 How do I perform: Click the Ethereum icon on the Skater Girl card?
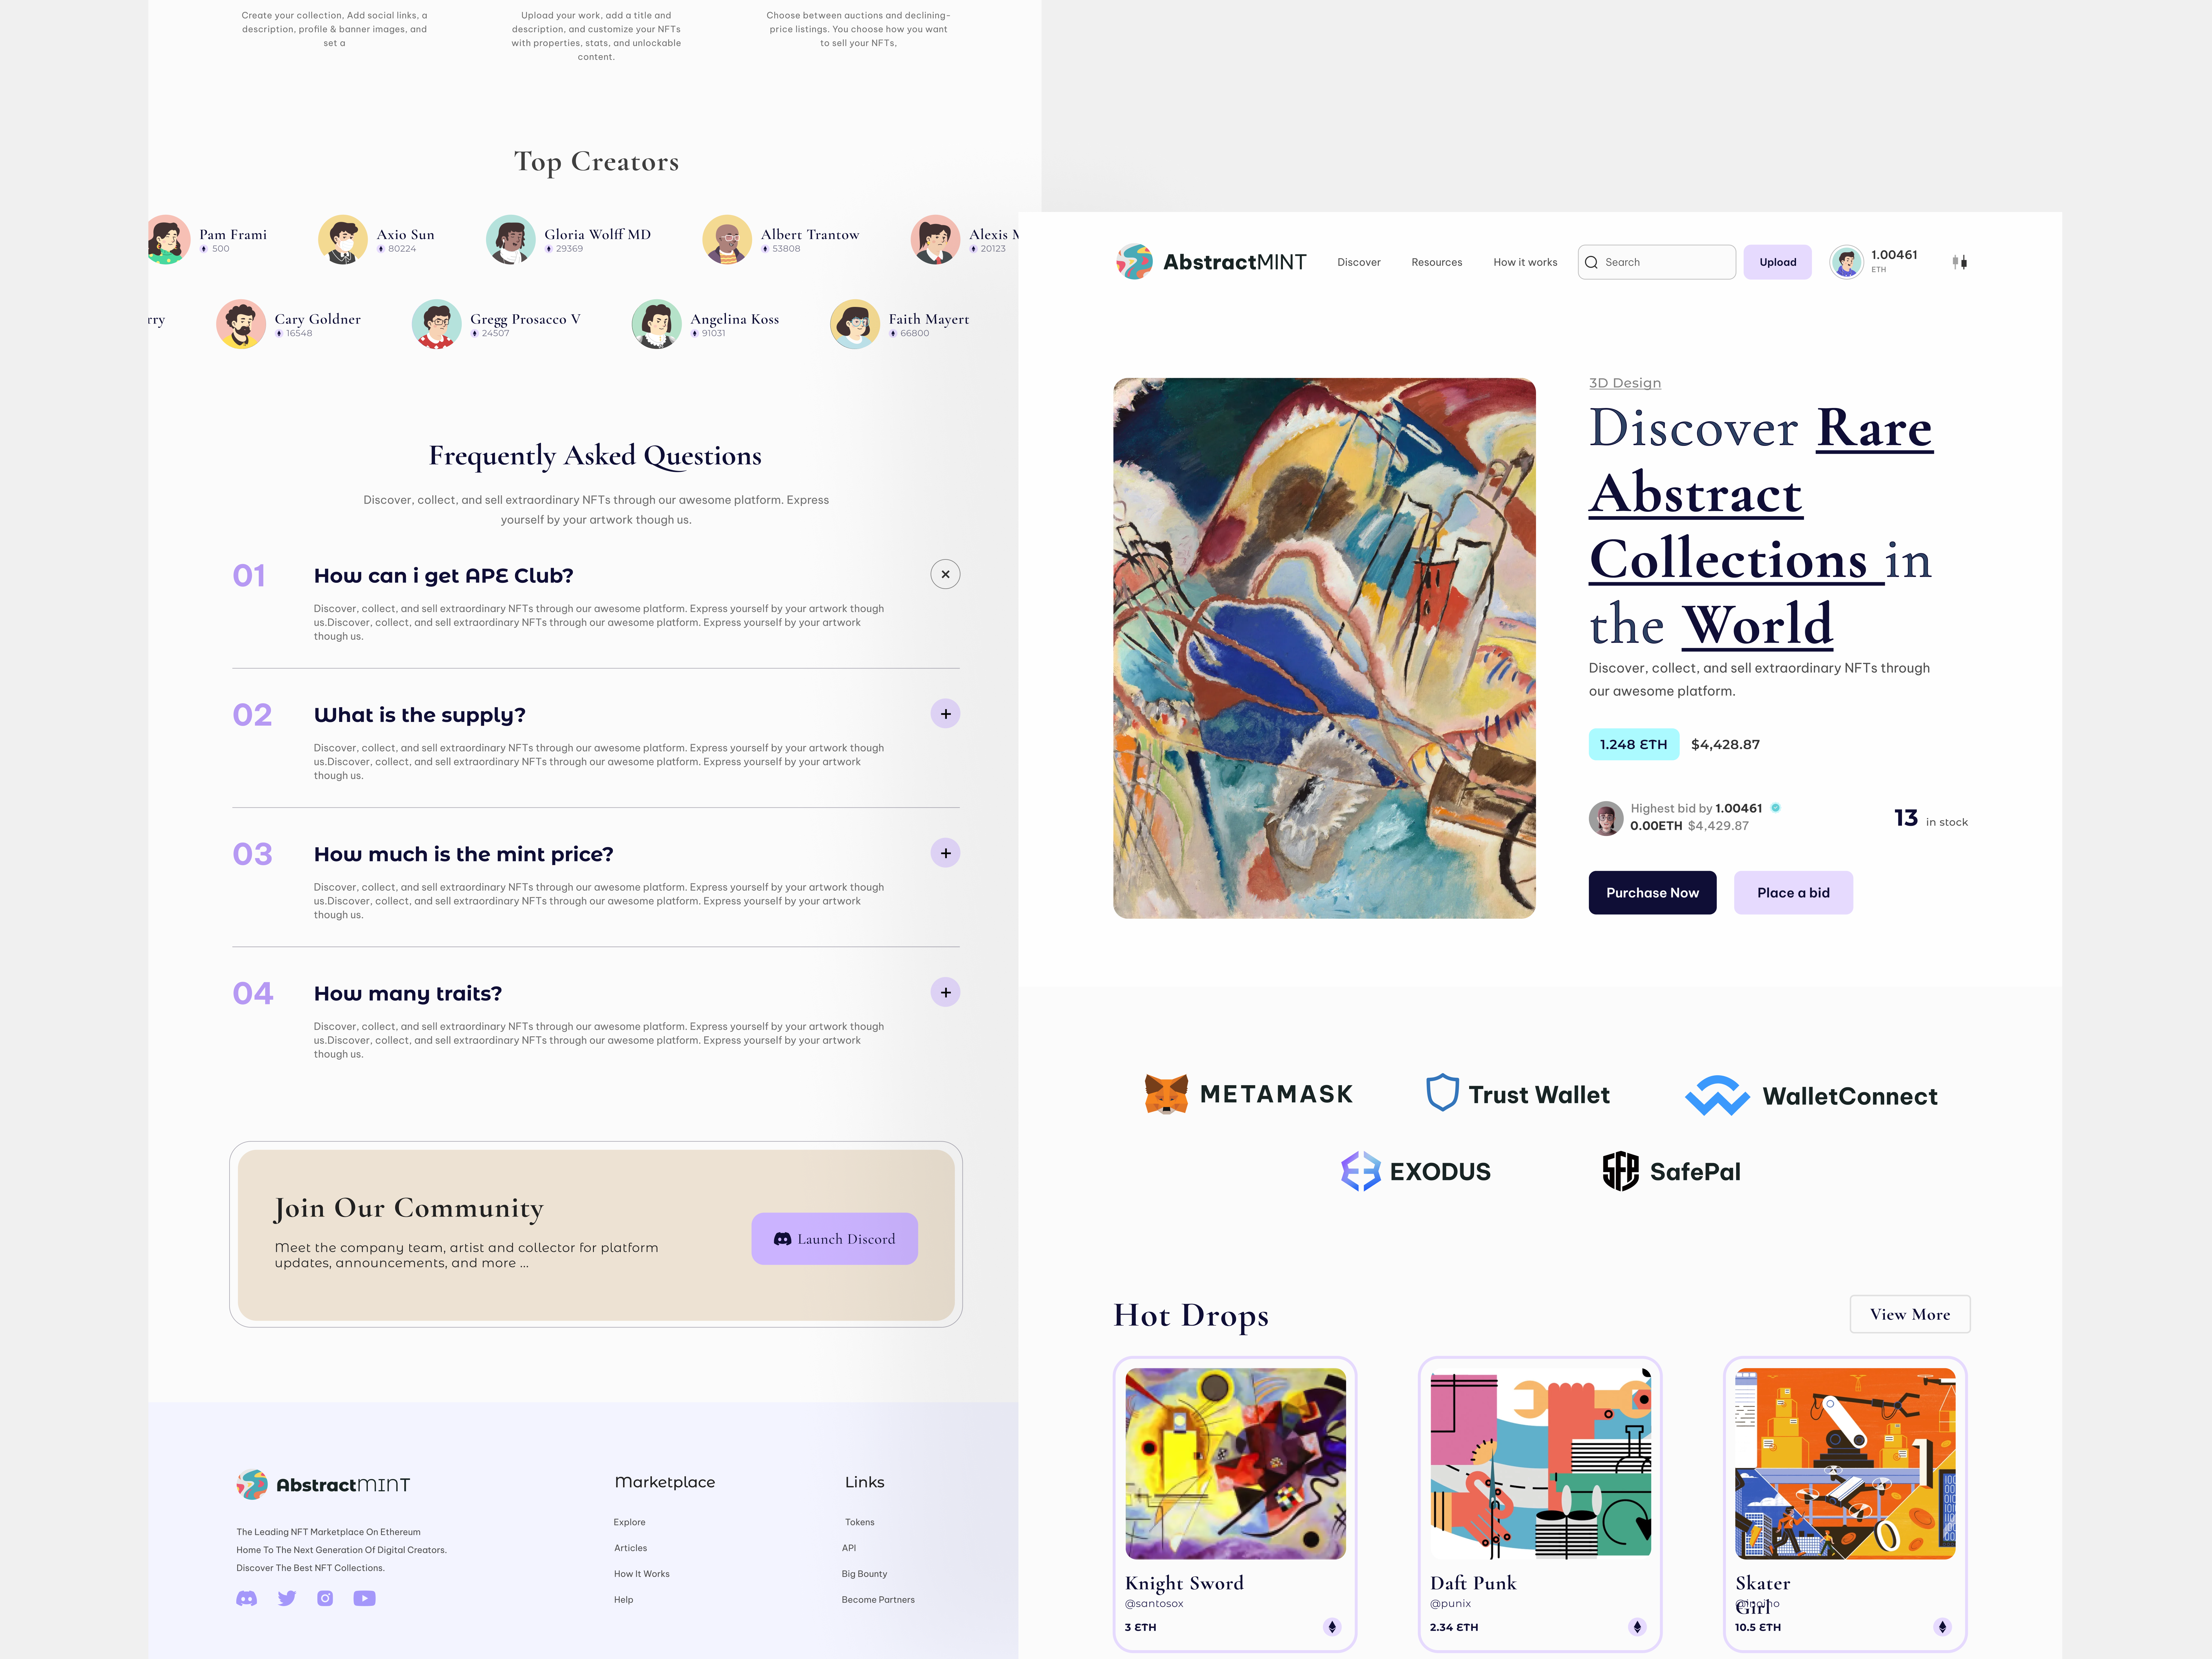[1942, 1627]
